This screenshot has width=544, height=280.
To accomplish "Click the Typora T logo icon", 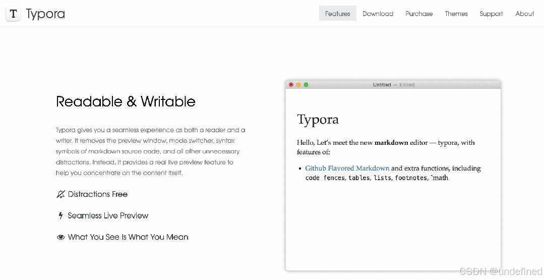I will (13, 14).
